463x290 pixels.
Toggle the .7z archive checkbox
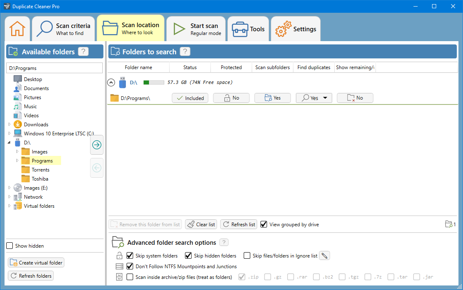pyautogui.click(x=368, y=277)
